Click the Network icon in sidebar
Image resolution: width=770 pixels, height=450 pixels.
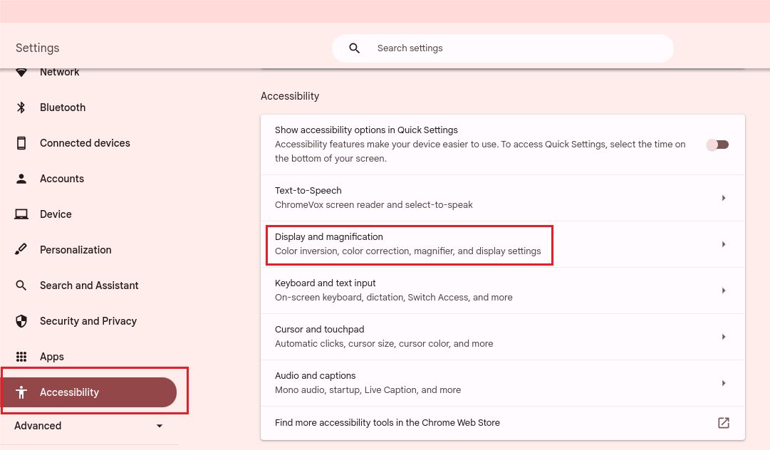pos(21,71)
